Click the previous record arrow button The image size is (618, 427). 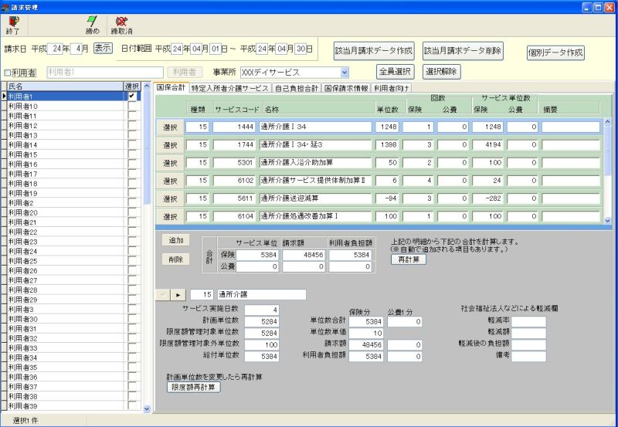click(x=163, y=295)
